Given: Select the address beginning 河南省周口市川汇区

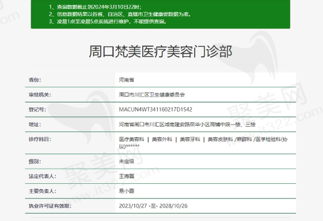Looking at the screenshot, I should (x=187, y=125).
